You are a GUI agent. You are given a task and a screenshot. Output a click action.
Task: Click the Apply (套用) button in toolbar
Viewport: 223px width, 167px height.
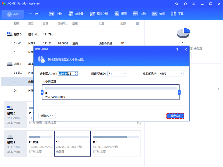(13, 14)
